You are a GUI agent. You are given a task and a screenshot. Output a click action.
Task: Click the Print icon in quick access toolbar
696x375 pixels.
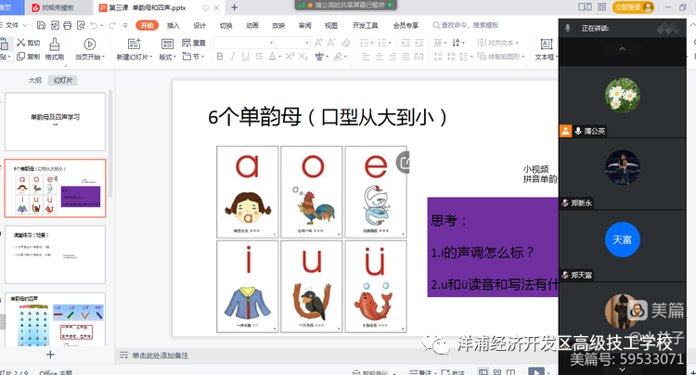tap(67, 26)
